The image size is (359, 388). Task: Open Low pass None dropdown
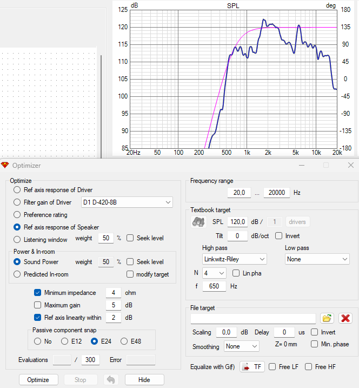[x=317, y=259]
